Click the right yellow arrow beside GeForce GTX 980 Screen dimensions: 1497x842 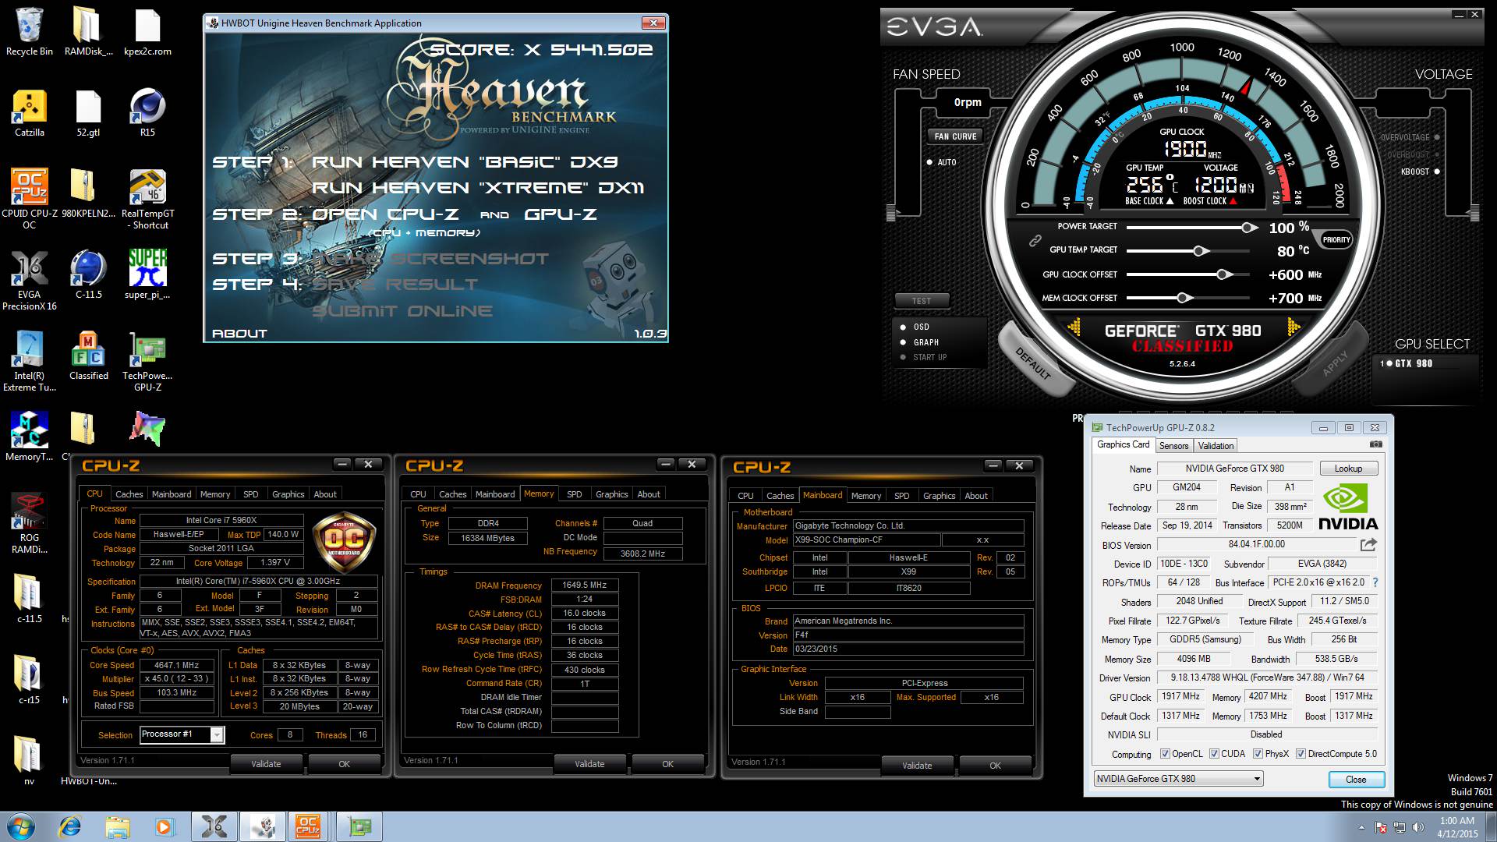1294,327
